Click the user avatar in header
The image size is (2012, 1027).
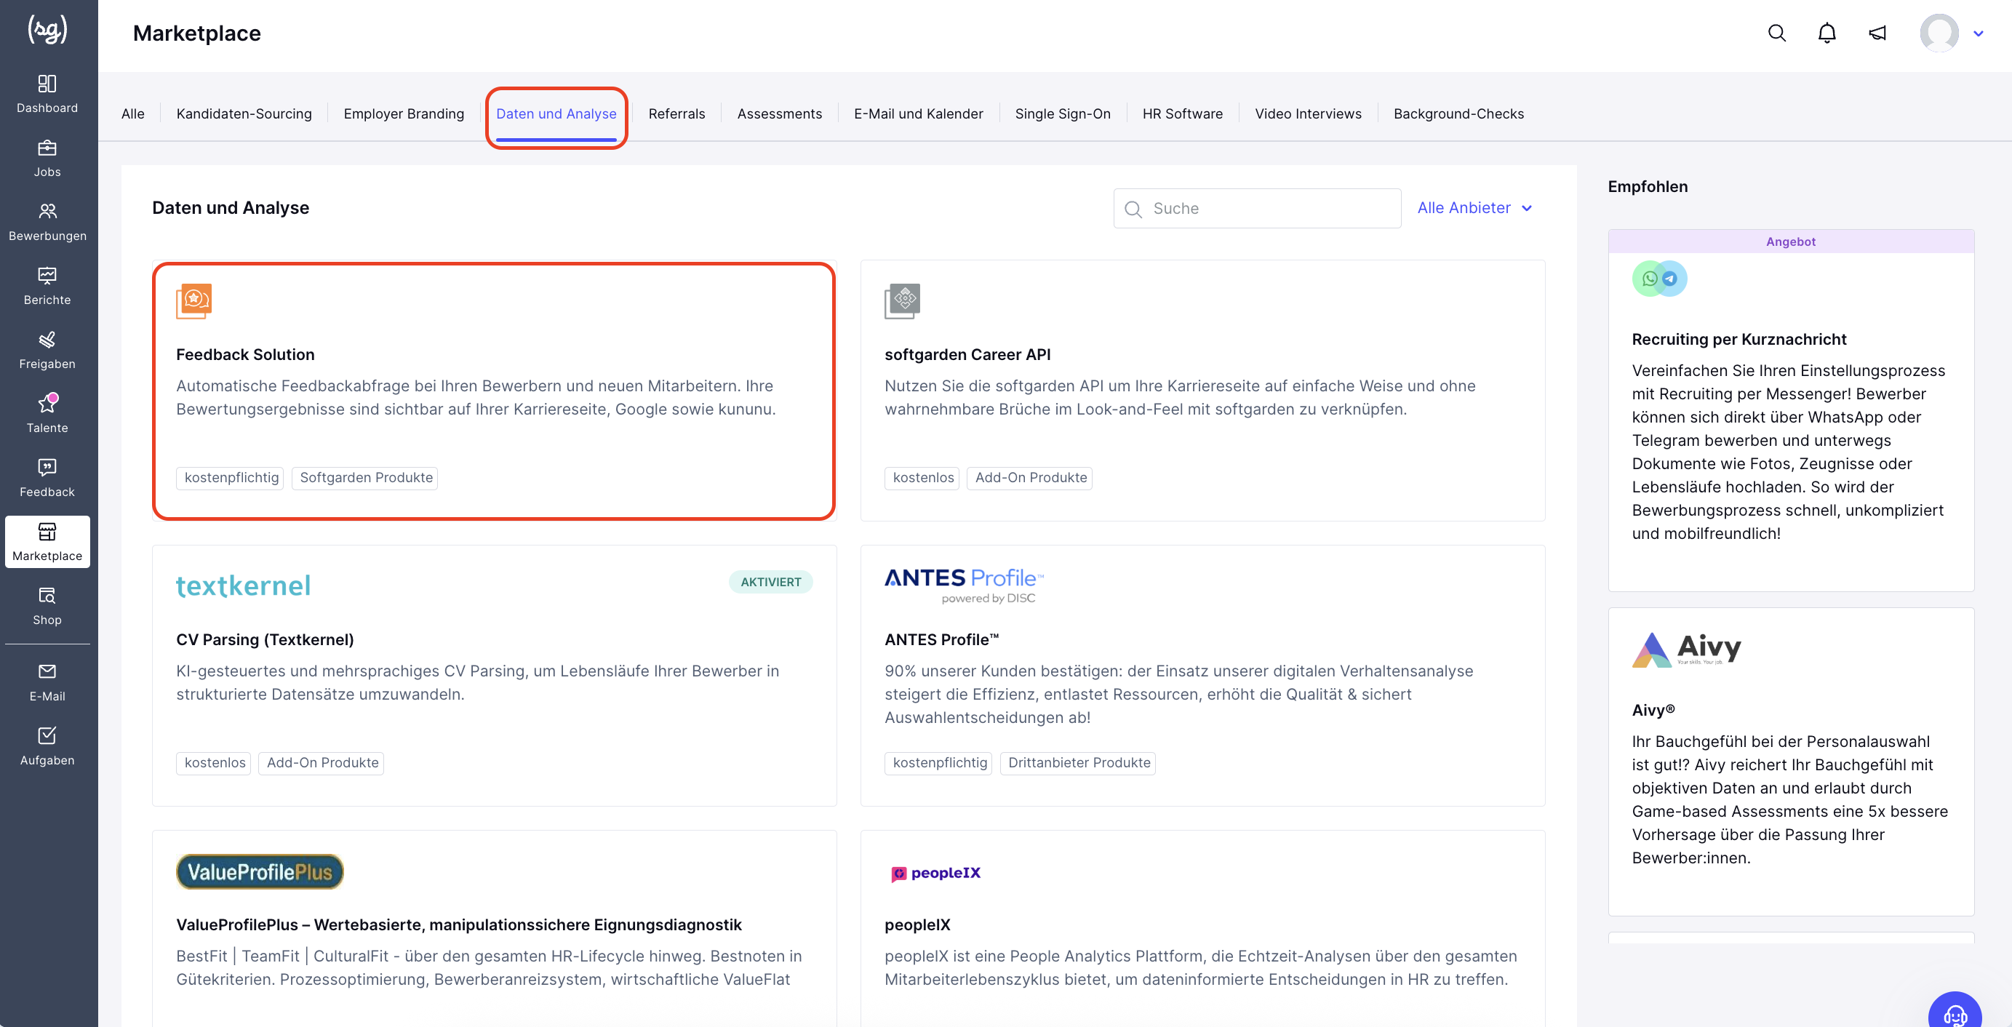pos(1939,33)
